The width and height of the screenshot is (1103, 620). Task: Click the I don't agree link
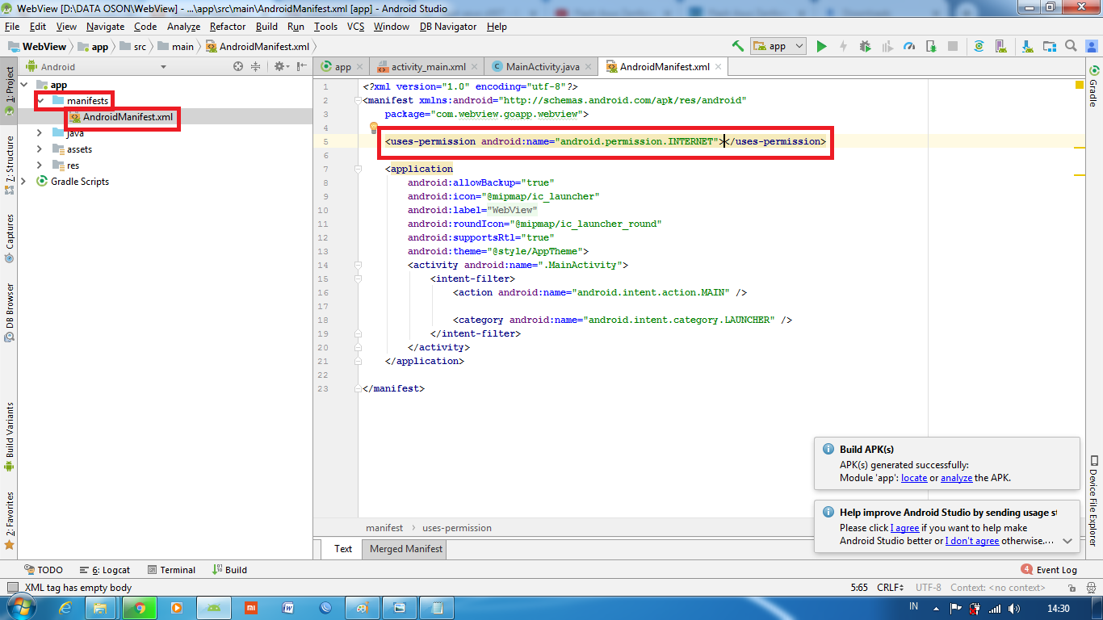[x=972, y=541]
